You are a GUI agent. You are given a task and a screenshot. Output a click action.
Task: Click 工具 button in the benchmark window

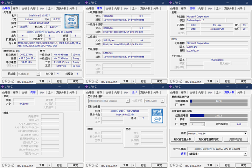pyautogui.click(x=209, y=165)
